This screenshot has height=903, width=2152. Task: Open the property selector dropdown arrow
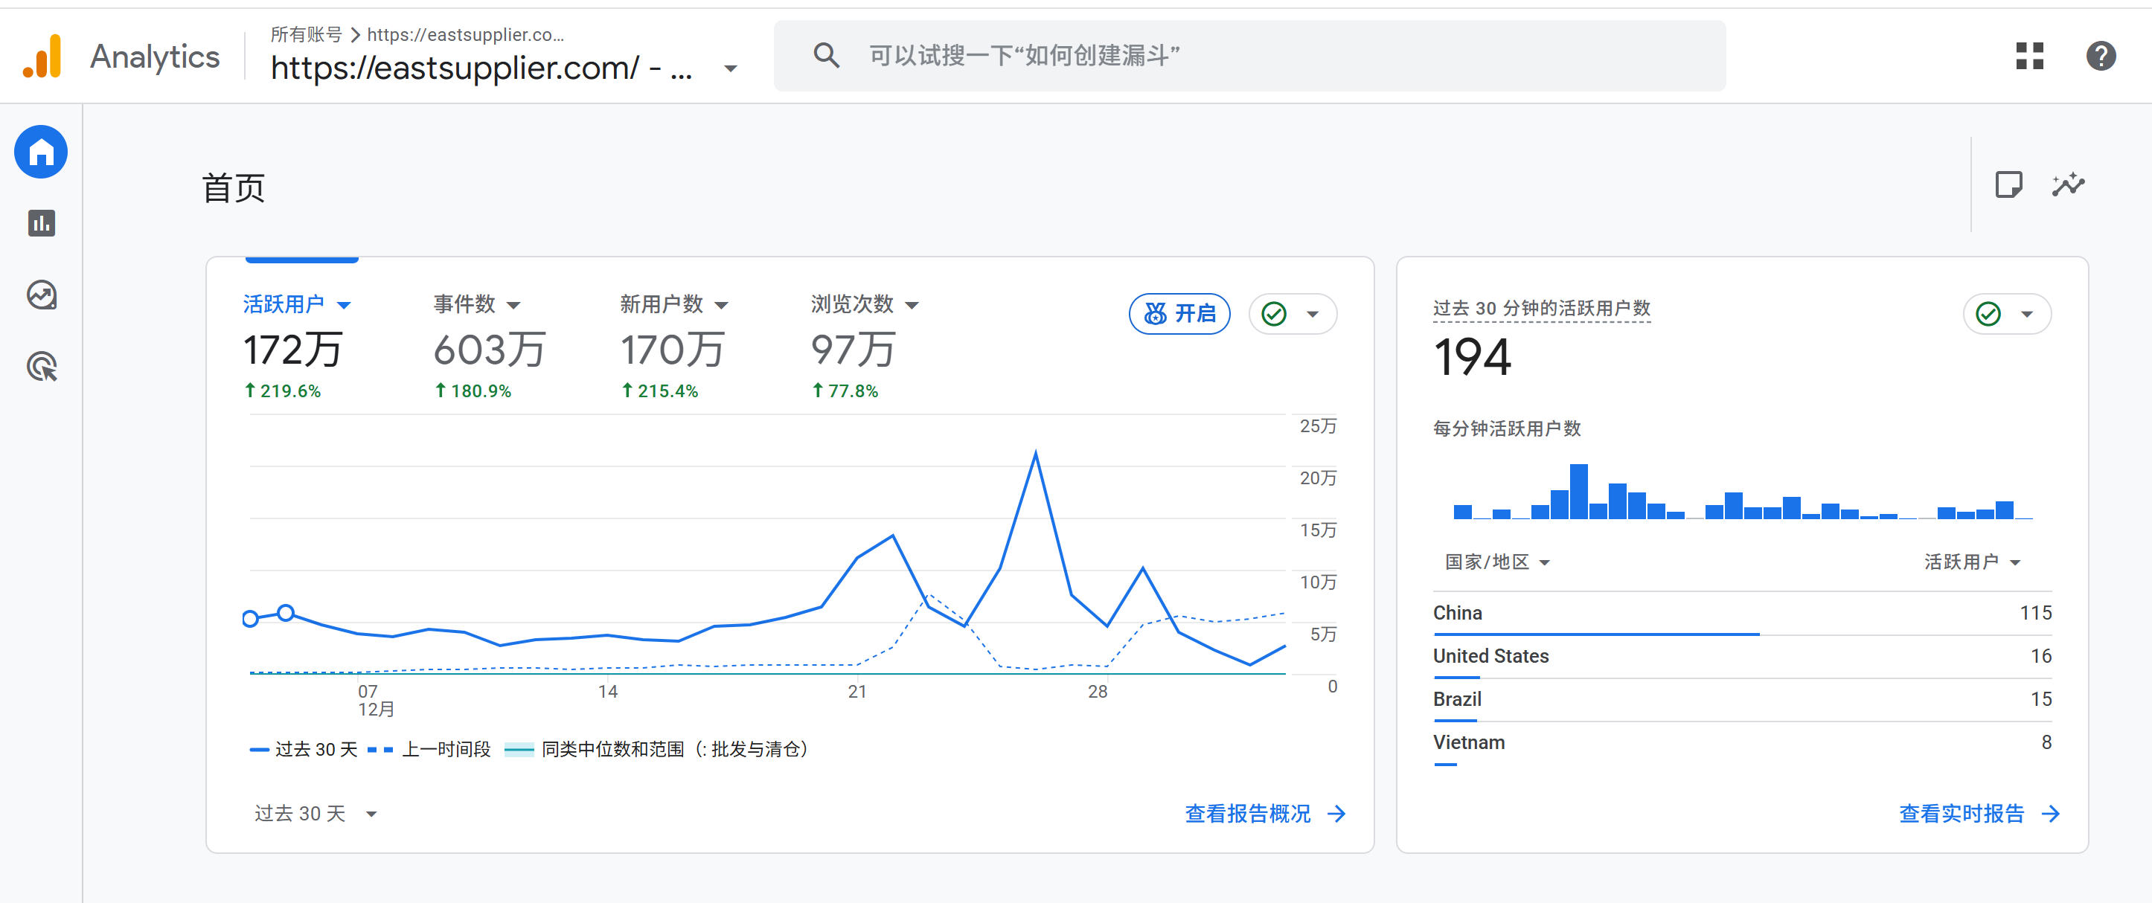click(730, 68)
